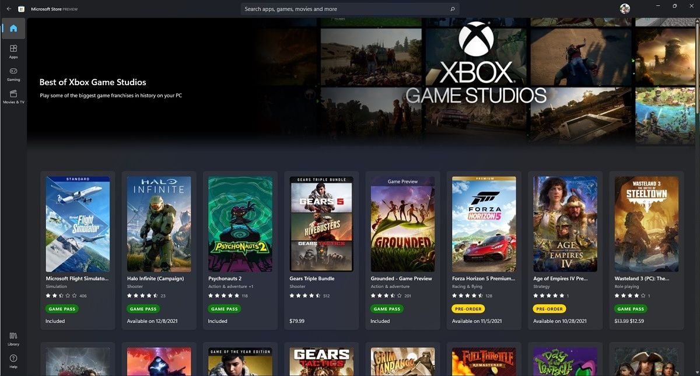Open Help in the sidebar
Screen dimensions: 700x376
[x=13, y=361]
